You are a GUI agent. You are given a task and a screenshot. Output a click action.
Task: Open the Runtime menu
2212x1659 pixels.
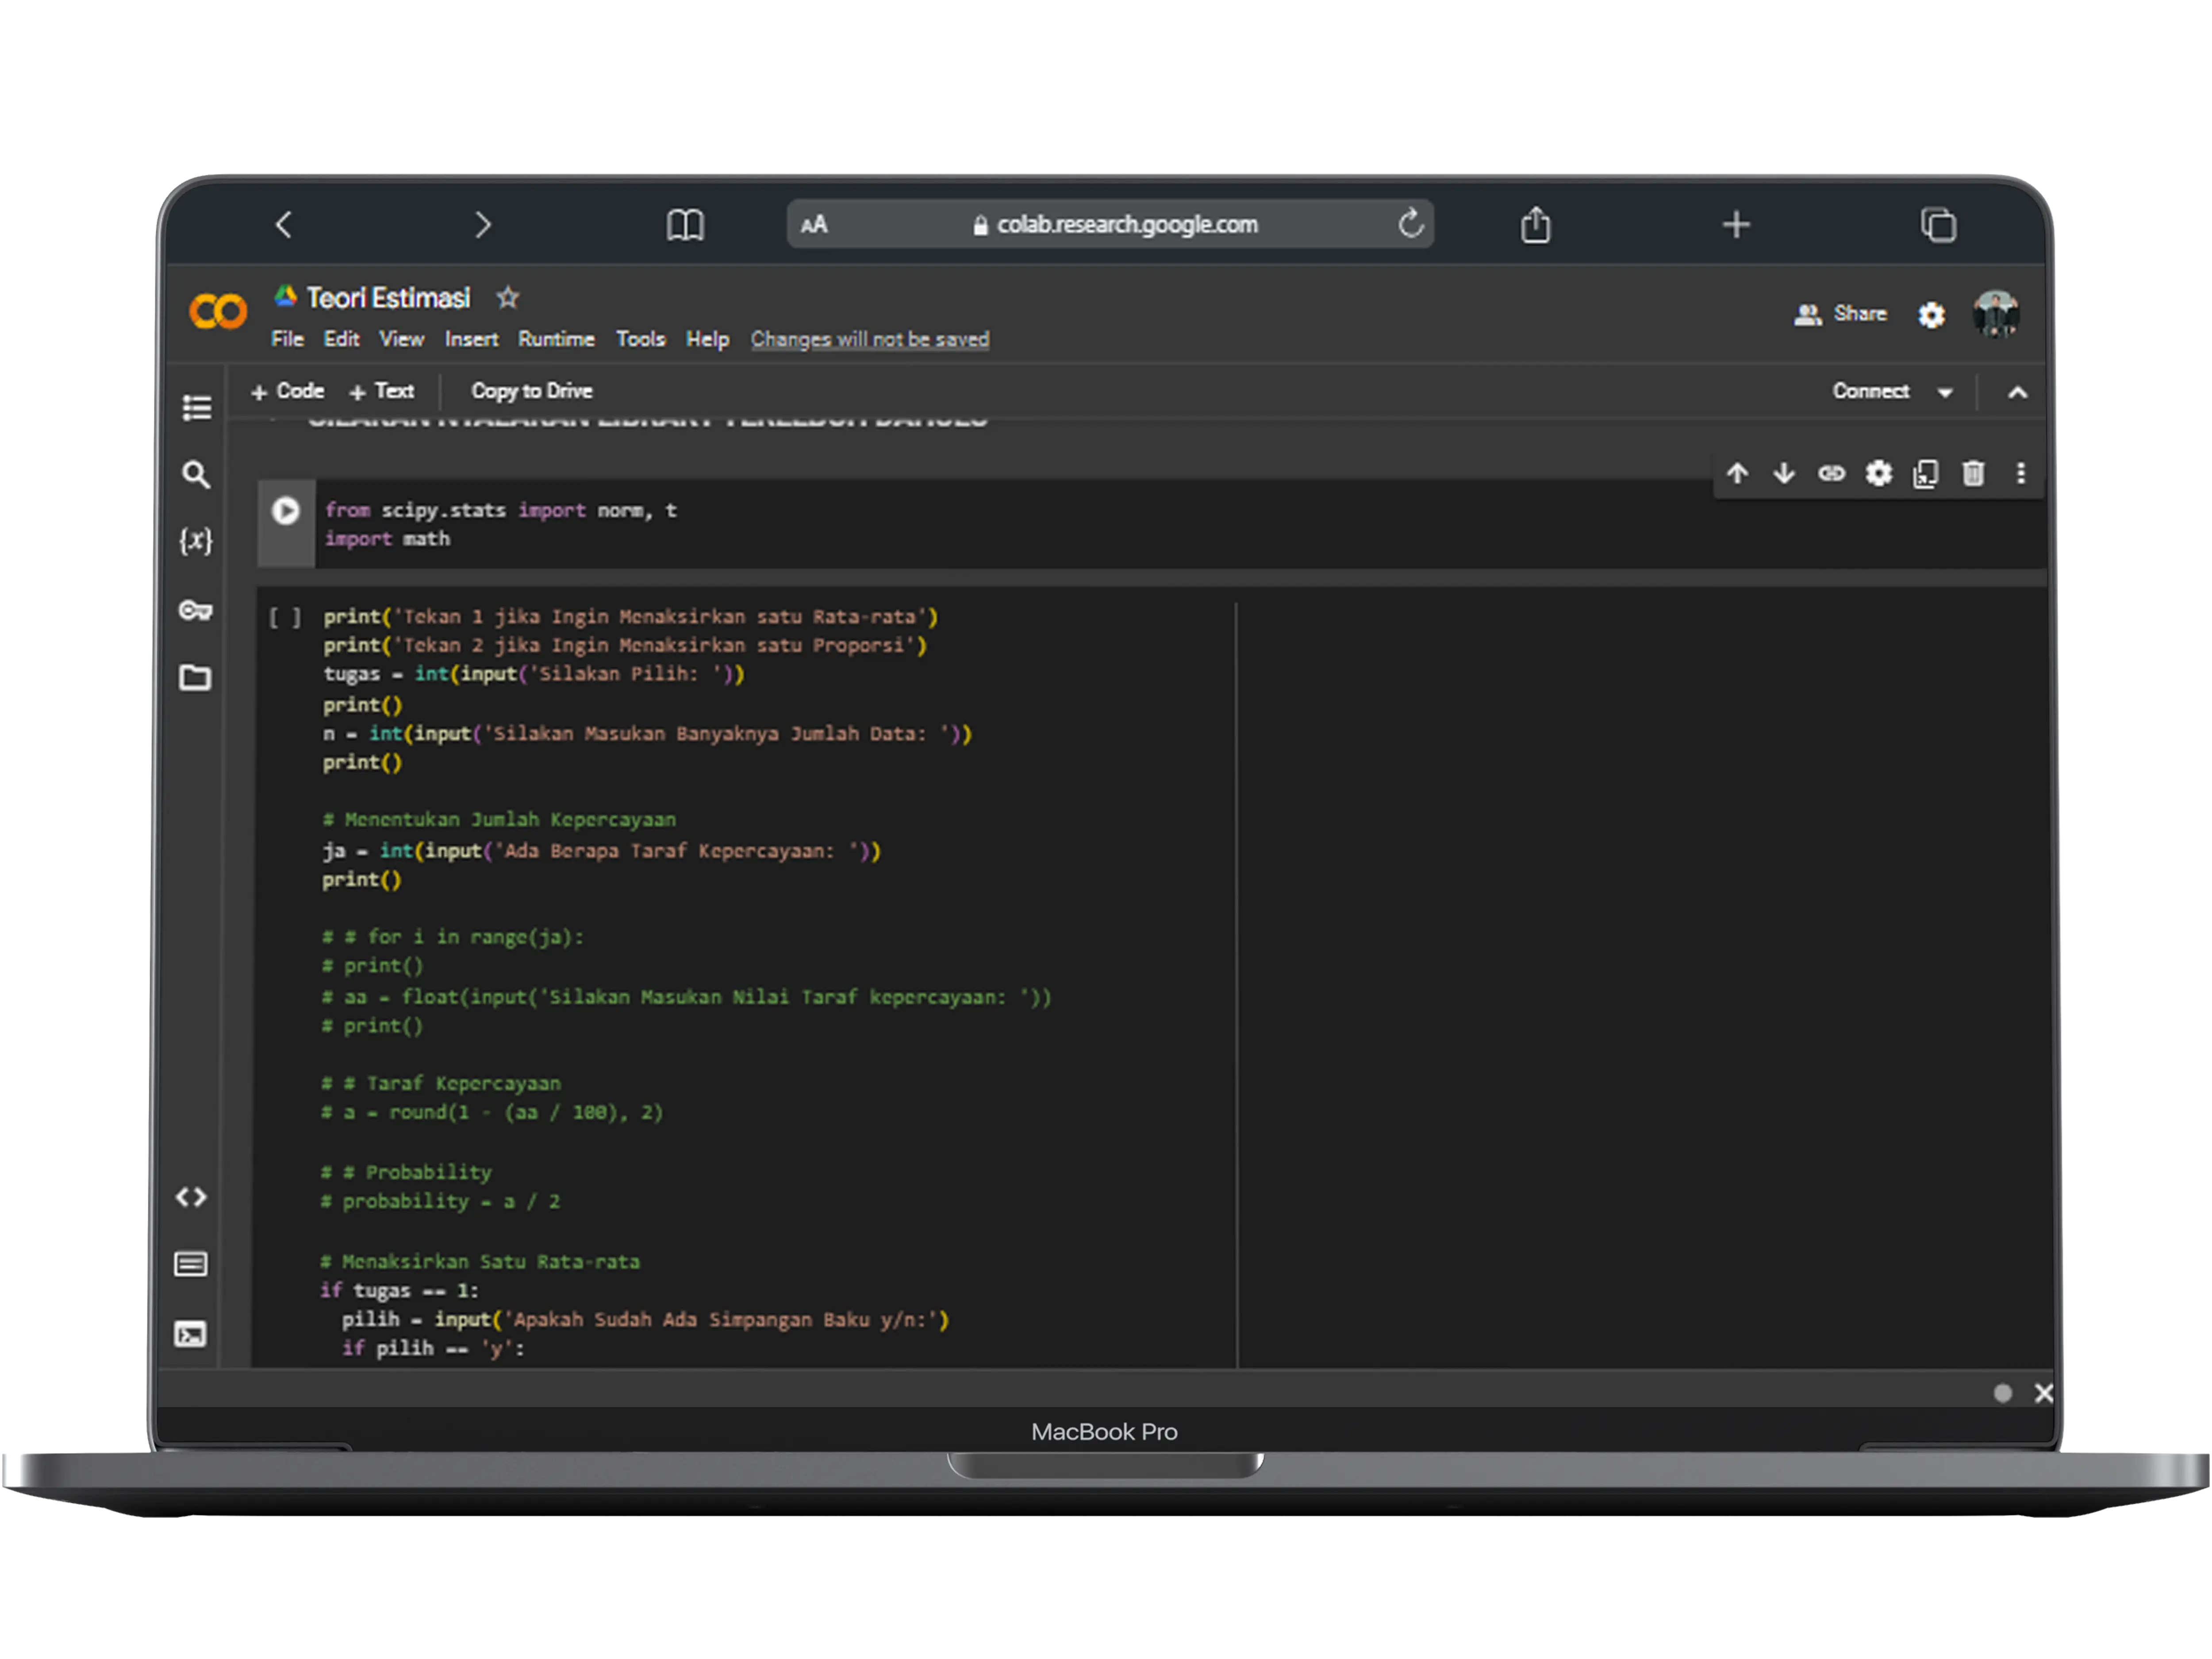556,339
